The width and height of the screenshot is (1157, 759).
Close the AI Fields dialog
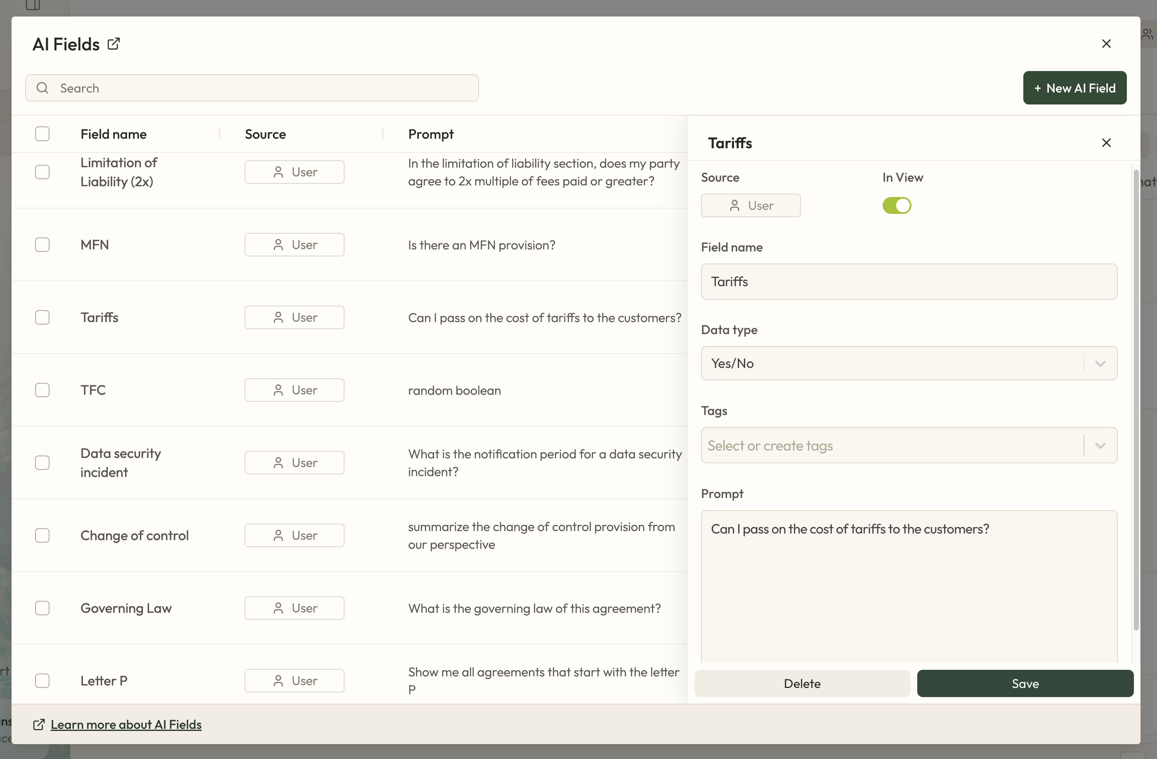[1106, 44]
